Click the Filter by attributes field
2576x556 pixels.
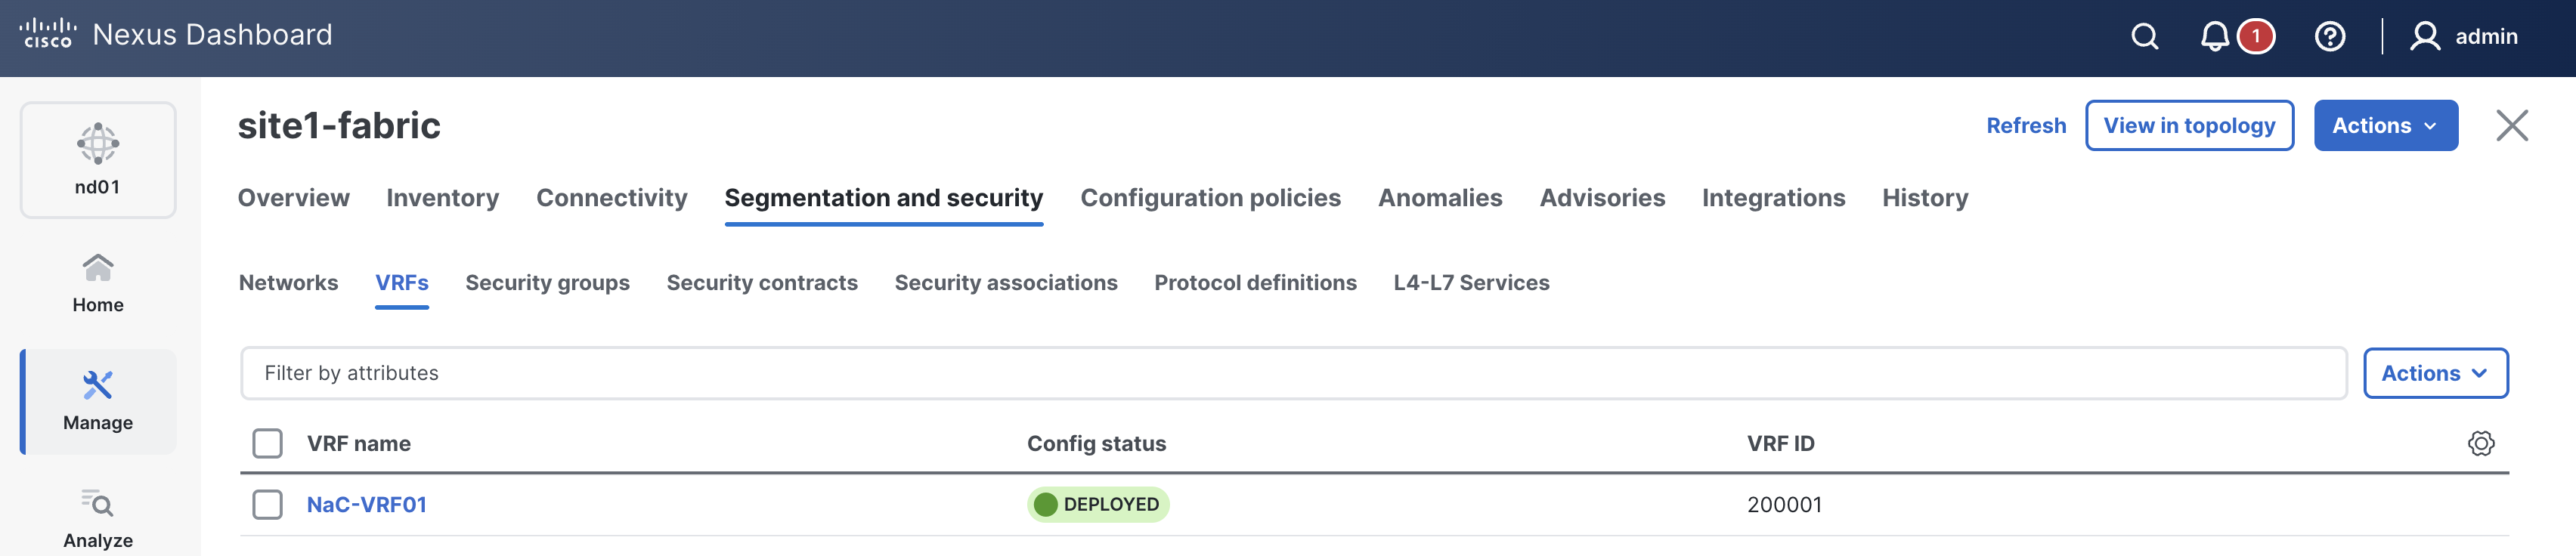coord(1292,373)
